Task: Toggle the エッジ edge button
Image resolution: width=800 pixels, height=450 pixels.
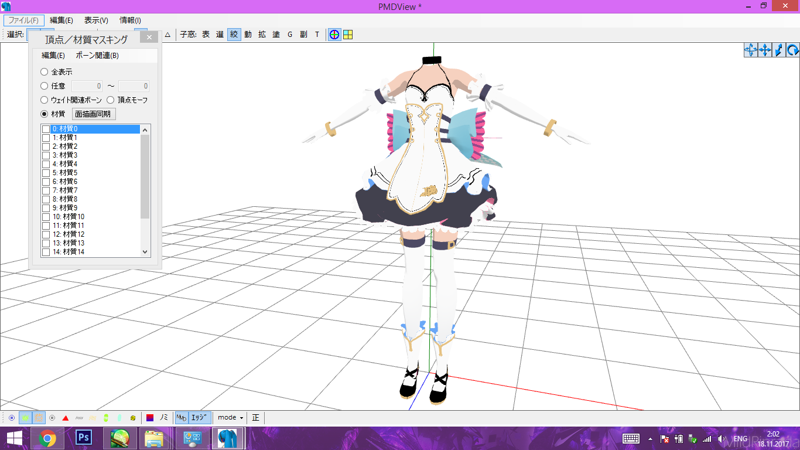Action: [200, 418]
